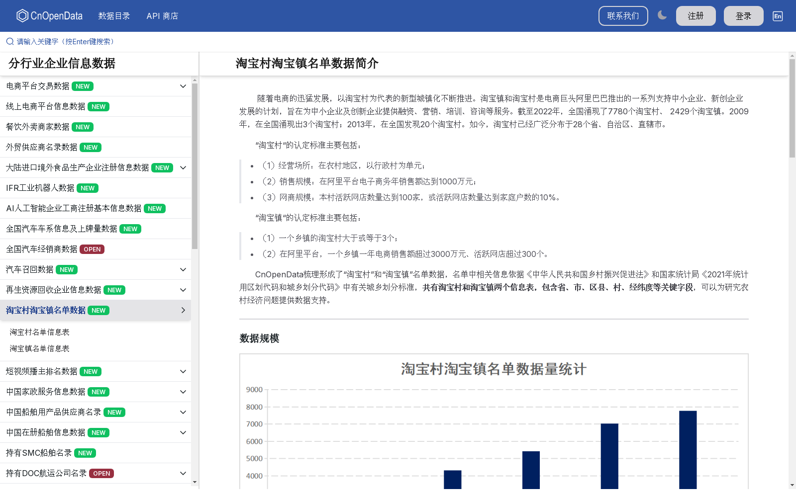Click the 再生资源回收企业信息数据 label
The height and width of the screenshot is (497, 796).
[54, 290]
